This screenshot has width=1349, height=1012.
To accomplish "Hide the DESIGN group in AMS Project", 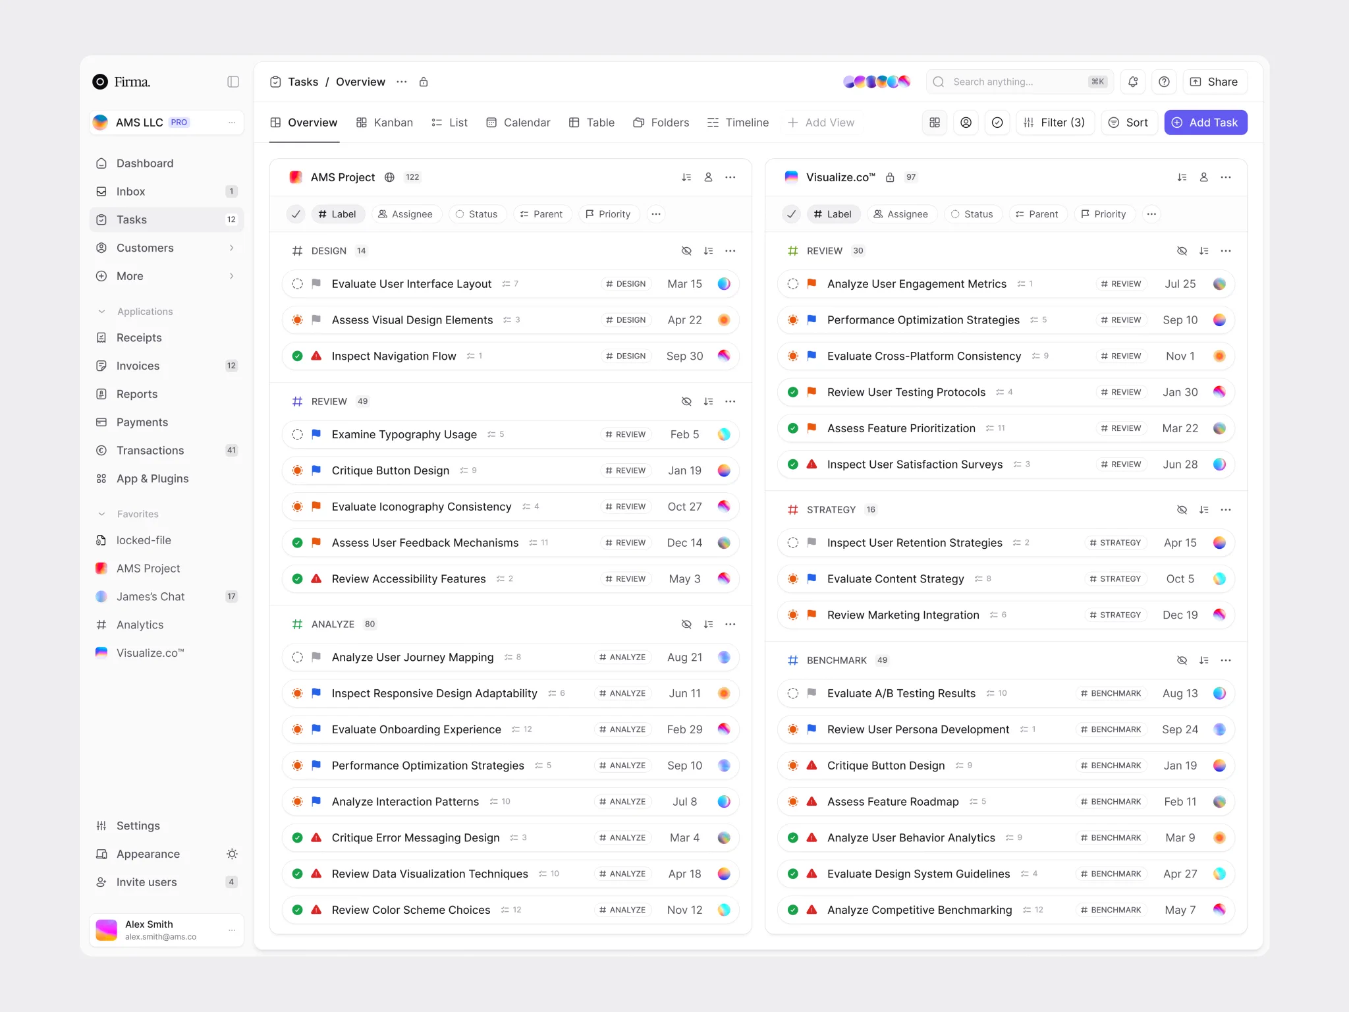I will [x=686, y=251].
